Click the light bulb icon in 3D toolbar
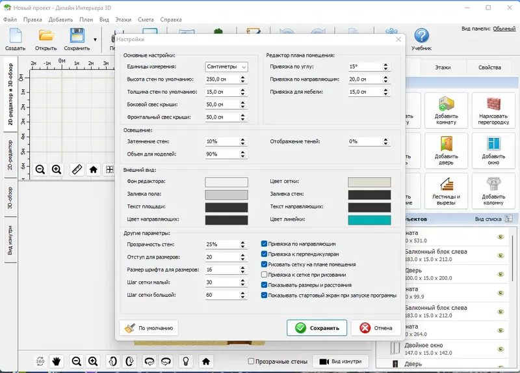This screenshot has width=520, height=373. [x=186, y=361]
